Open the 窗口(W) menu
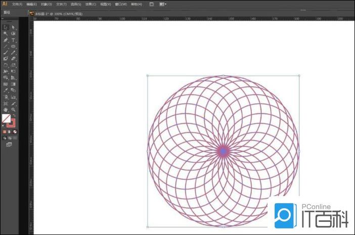Viewport: 355px width, 235px height. (120, 4)
